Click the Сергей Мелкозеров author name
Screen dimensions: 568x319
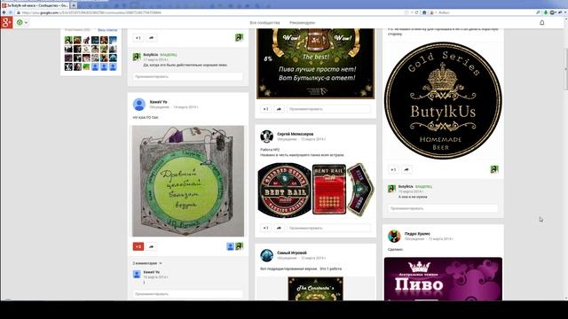point(296,134)
